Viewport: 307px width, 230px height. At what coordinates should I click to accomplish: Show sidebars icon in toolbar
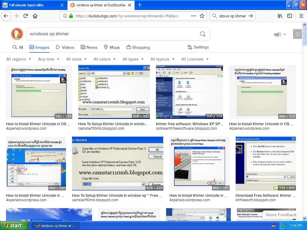[290, 16]
